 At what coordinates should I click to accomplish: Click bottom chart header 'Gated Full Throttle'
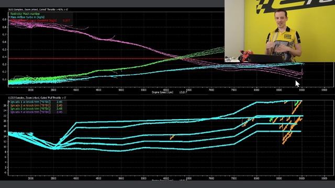51,98
